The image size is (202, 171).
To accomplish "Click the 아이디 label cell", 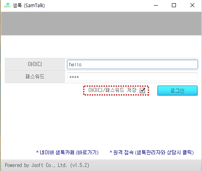I will click(x=35, y=64).
